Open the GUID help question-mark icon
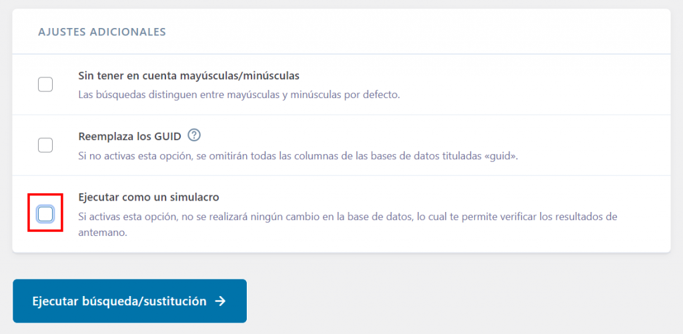Viewport: 683px width, 334px height. (x=194, y=135)
